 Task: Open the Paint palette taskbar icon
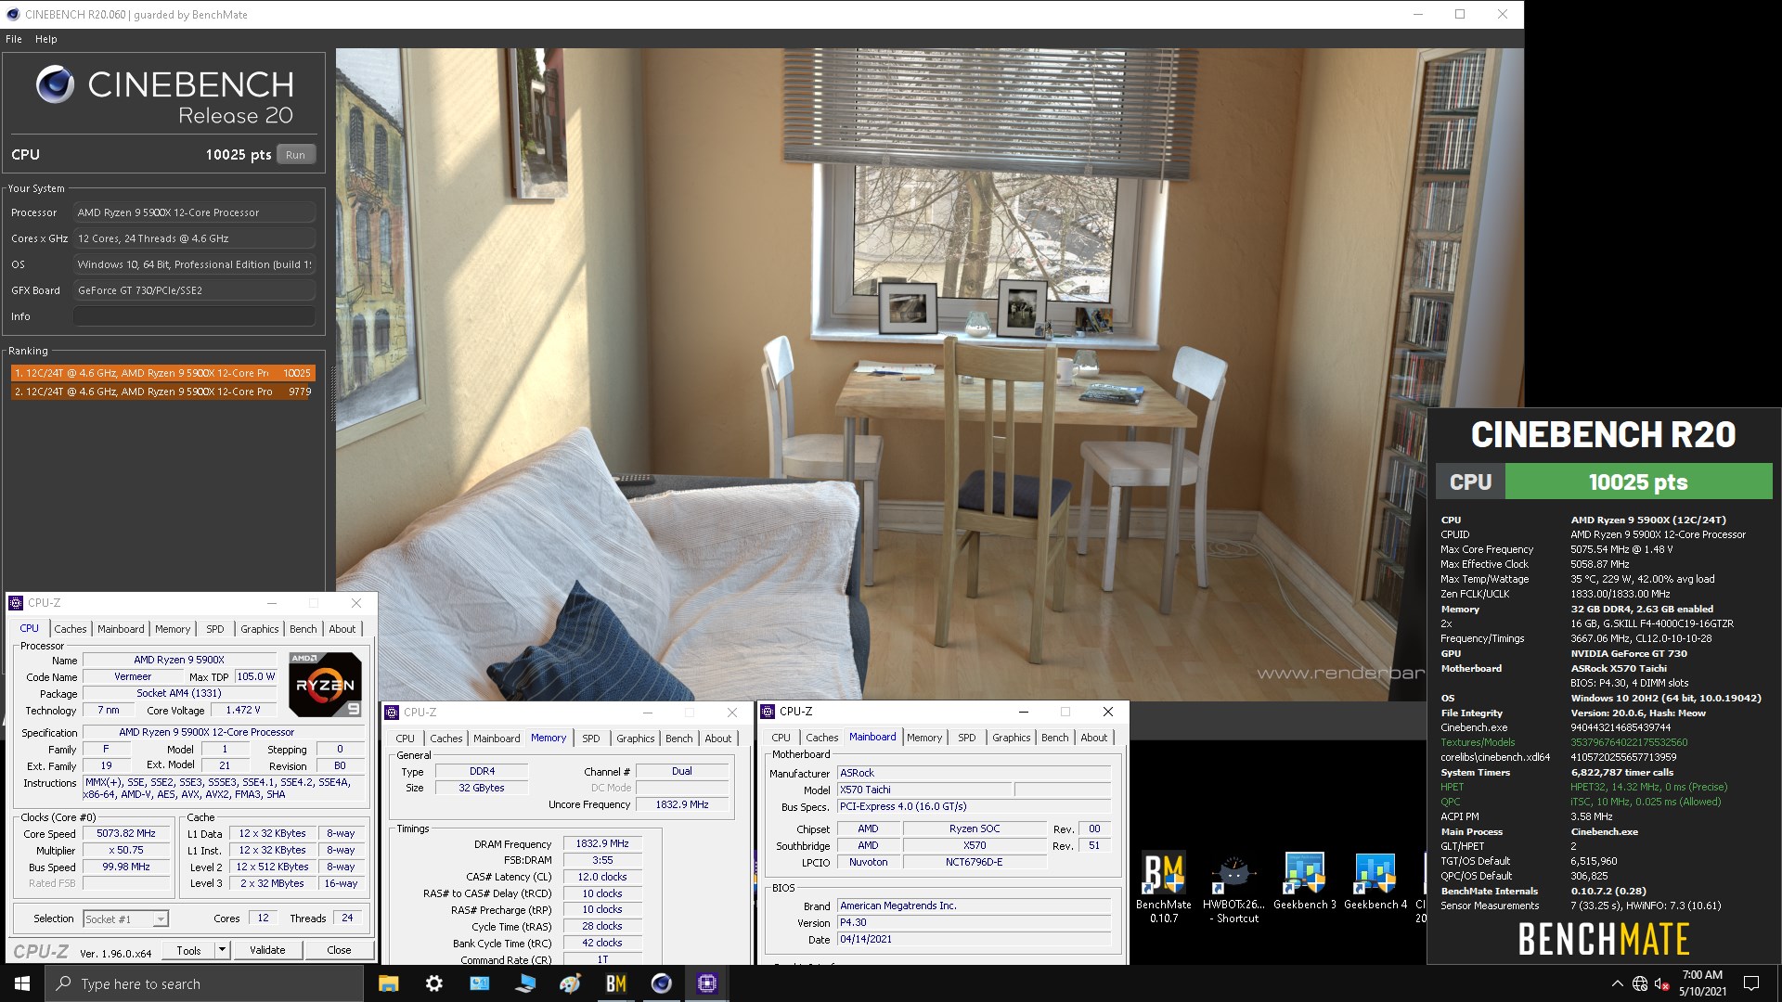point(571,983)
